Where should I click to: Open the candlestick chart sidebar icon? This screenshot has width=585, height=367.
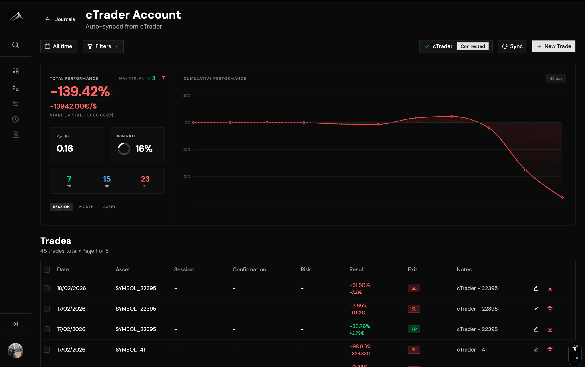coord(15,88)
